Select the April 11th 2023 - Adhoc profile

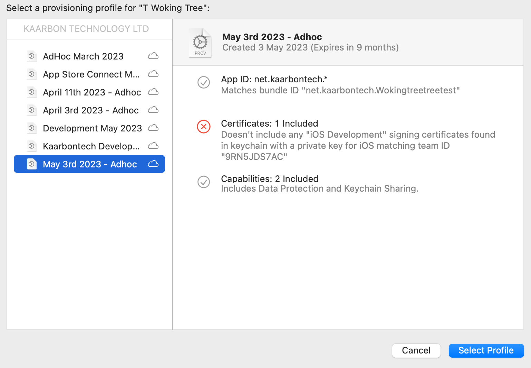[x=91, y=92]
